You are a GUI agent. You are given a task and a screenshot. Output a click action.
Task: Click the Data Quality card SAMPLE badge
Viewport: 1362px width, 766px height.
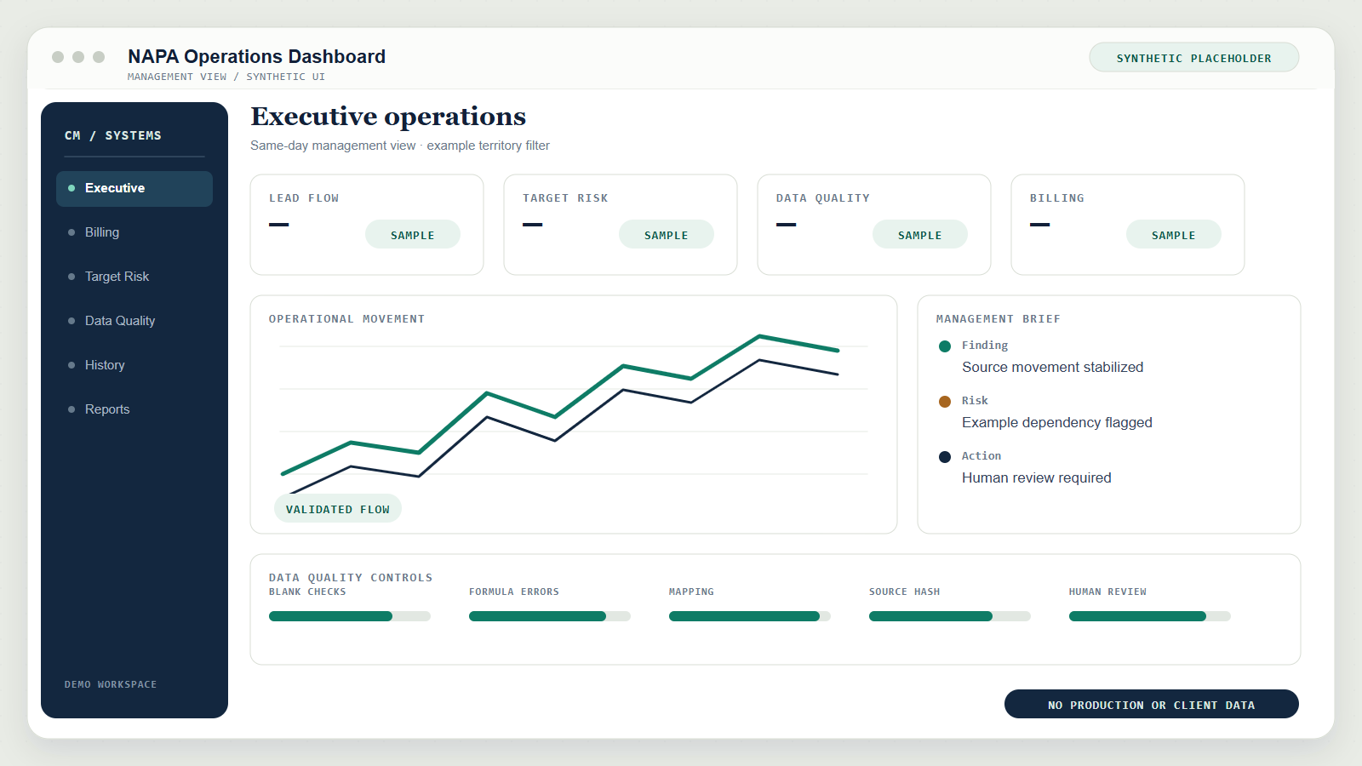pos(920,235)
